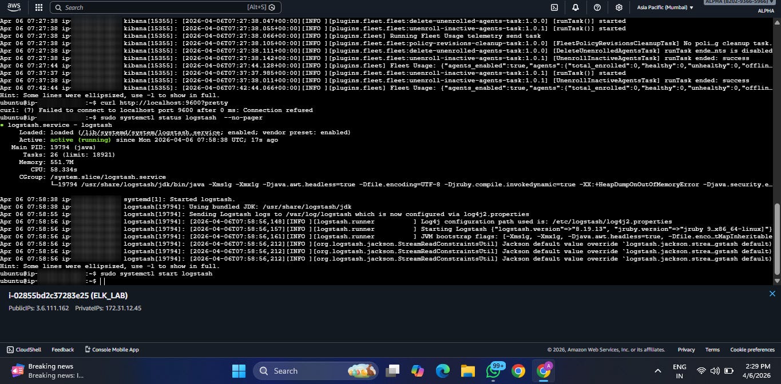
Task: Click the terminal command prompt cursor line
Action: coord(53,281)
